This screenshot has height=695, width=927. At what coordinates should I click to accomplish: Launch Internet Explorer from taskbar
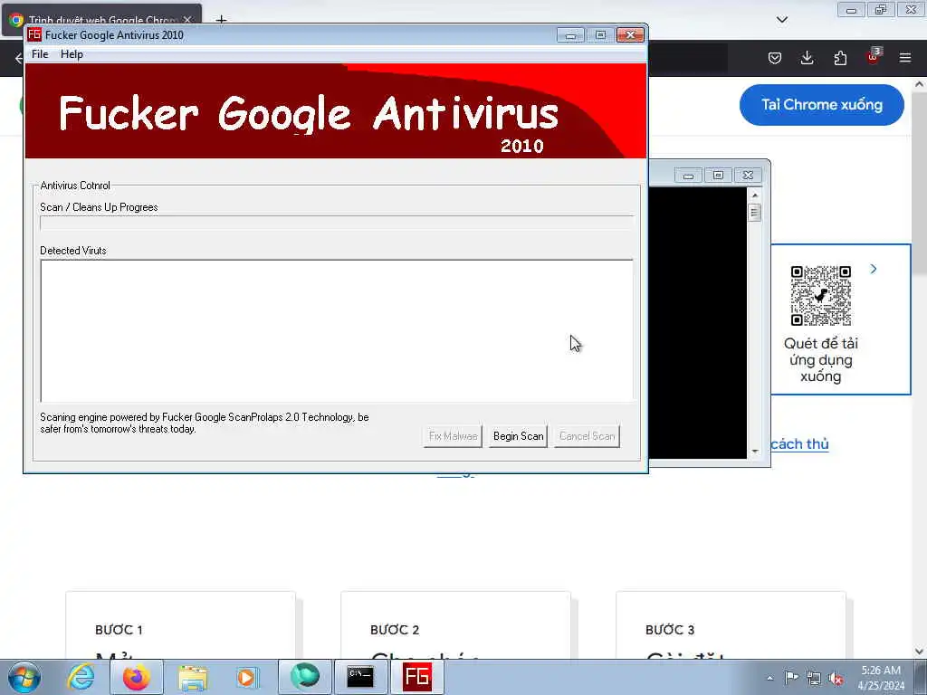[x=81, y=677]
